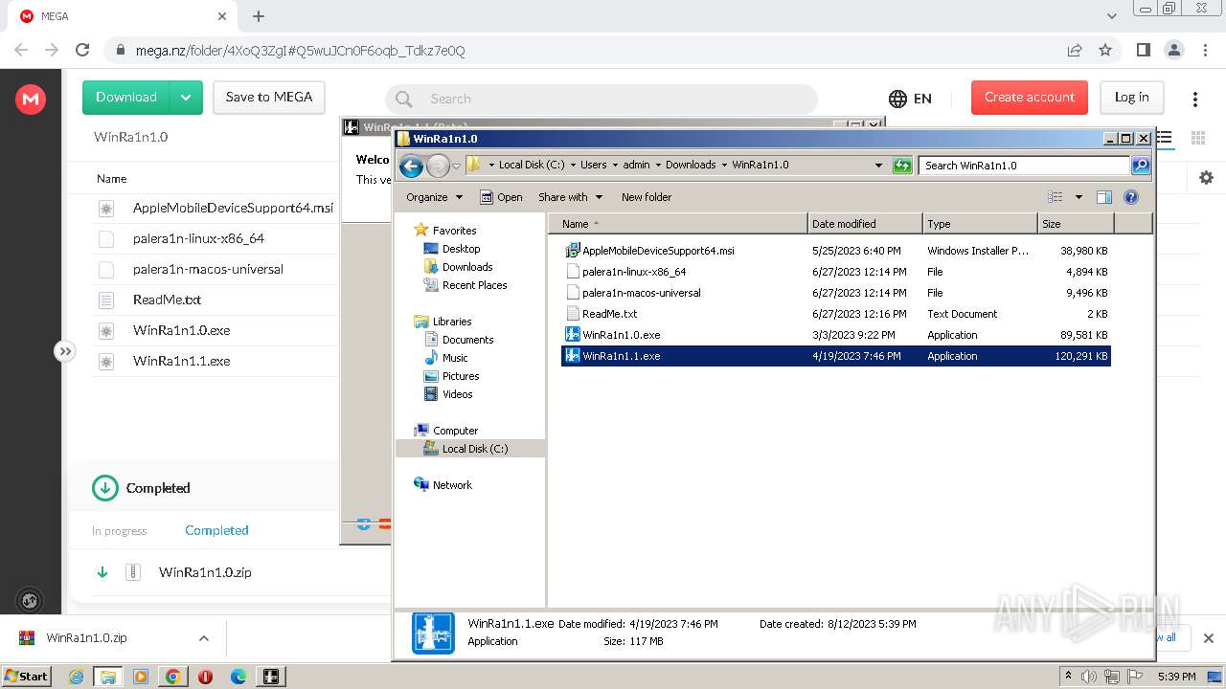The width and height of the screenshot is (1226, 689).
Task: Select Local Disk (C:) in navigation pane
Action: coord(474,449)
